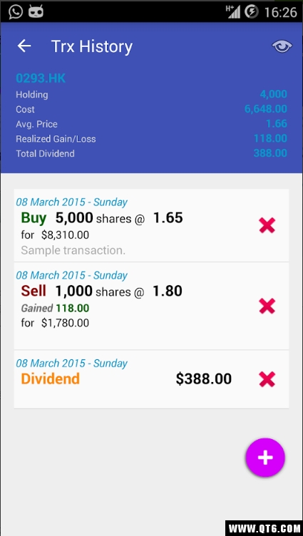Tap the H+ signal strength icon
This screenshot has width=303, height=536.
[x=233, y=11]
